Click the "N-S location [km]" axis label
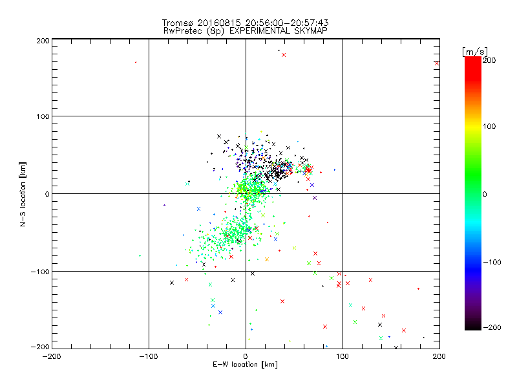This screenshot has width=517, height=388. (x=23, y=195)
